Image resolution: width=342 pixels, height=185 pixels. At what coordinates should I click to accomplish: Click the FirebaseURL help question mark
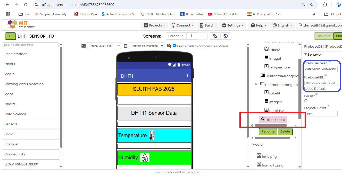tap(325, 75)
